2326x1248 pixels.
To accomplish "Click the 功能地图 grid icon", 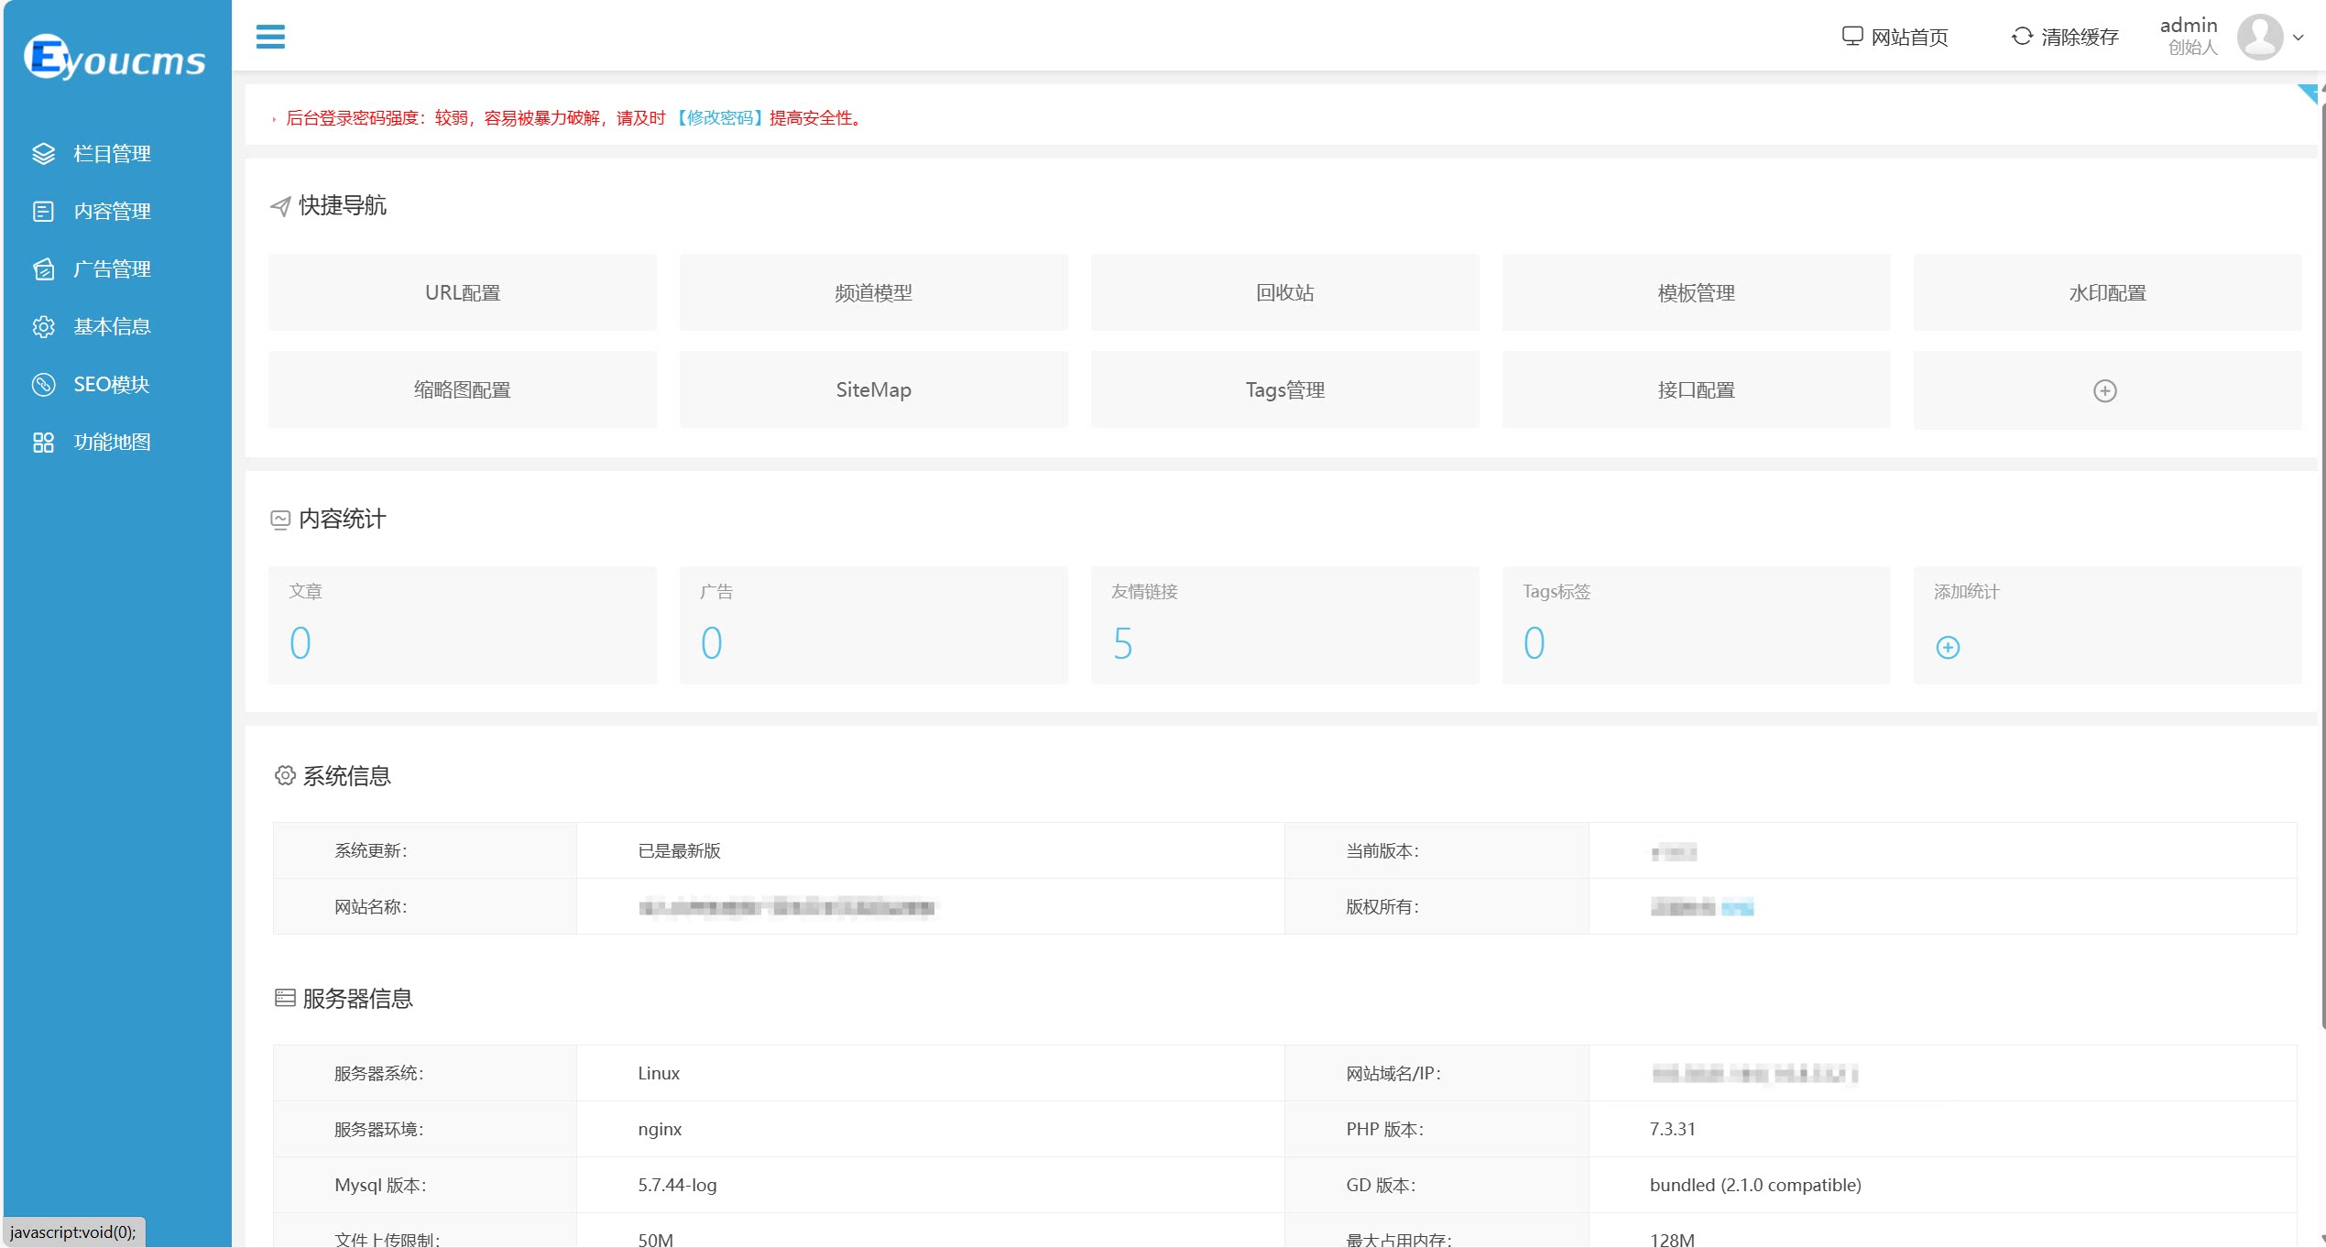I will (x=43, y=443).
